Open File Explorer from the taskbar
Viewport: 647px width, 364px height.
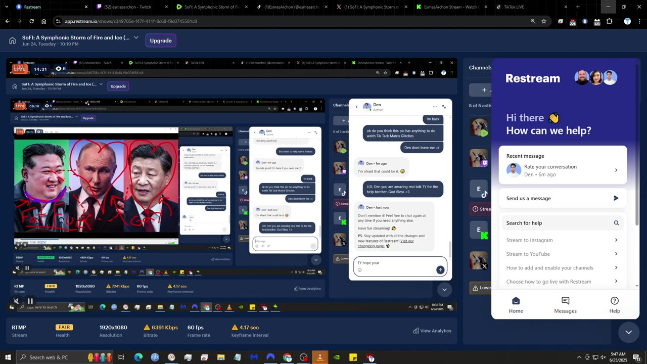[221, 357]
